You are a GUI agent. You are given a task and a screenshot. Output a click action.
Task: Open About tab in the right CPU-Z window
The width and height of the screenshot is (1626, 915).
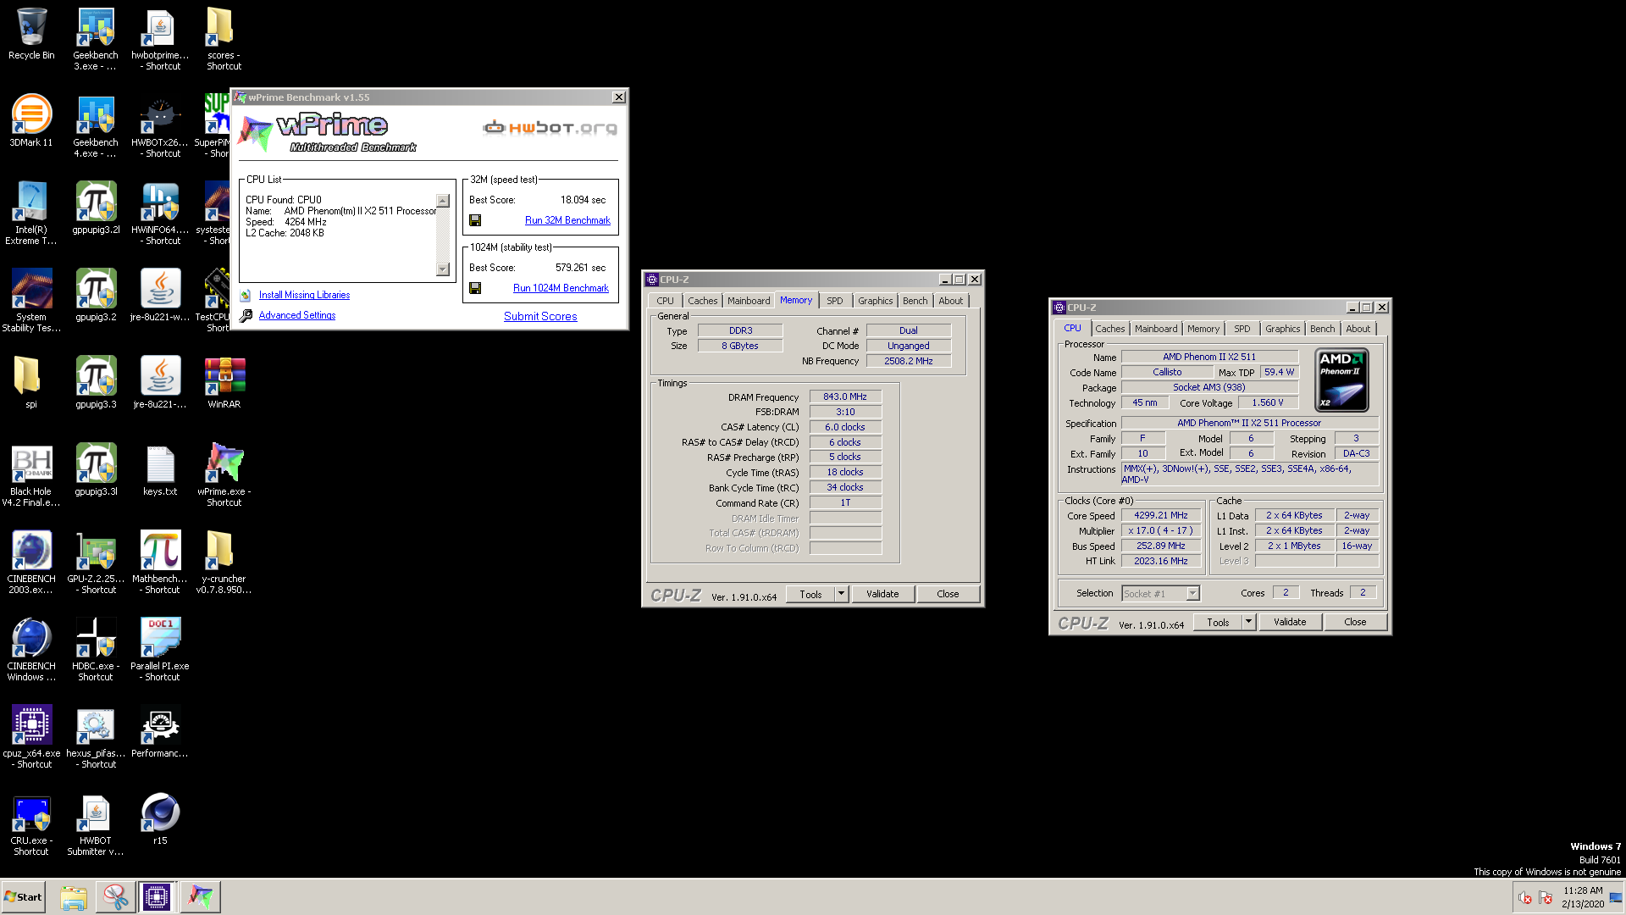click(x=1358, y=329)
